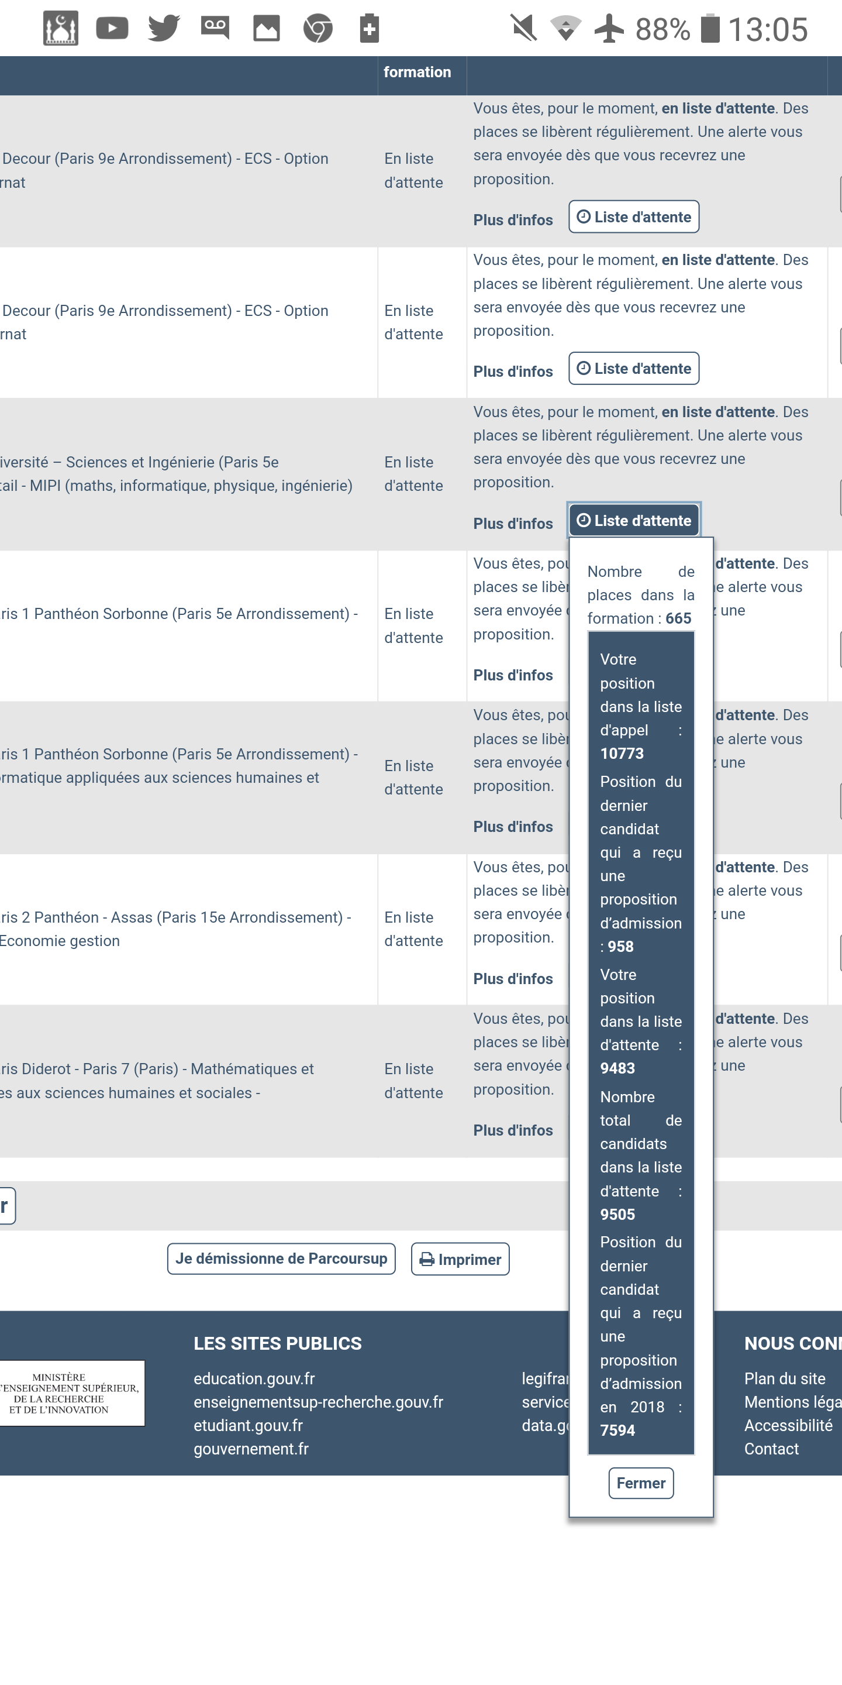Screen dimensions: 842x1685
Task: Click Je démissionne de Parcoursup button
Action: [x=281, y=1259]
